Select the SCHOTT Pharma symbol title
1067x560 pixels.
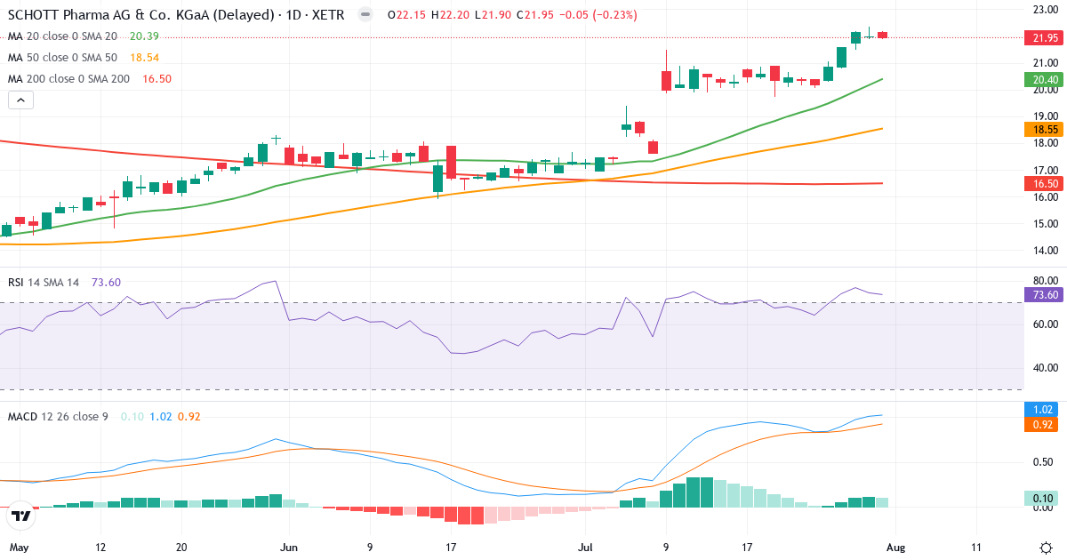click(x=176, y=15)
